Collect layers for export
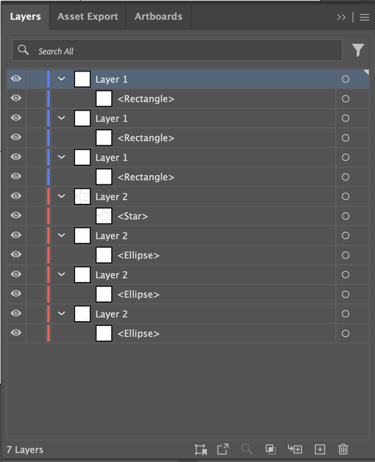375x462 pixels. click(x=202, y=449)
